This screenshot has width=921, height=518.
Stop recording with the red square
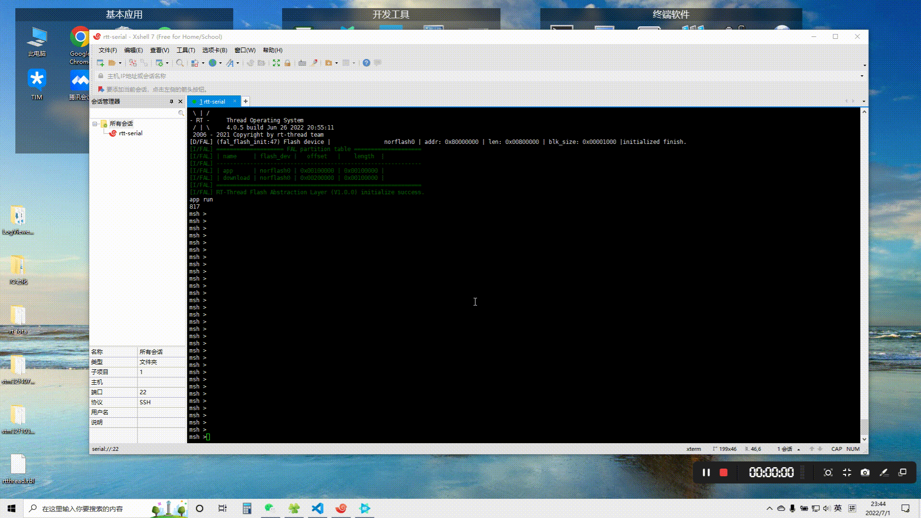(x=723, y=472)
